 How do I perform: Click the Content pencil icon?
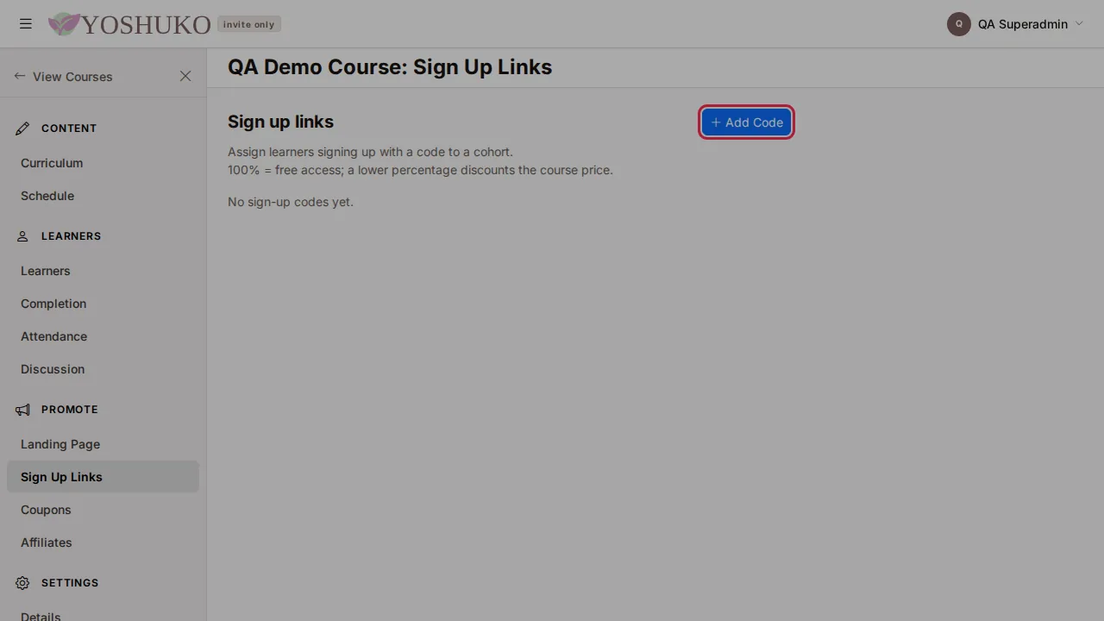22,129
